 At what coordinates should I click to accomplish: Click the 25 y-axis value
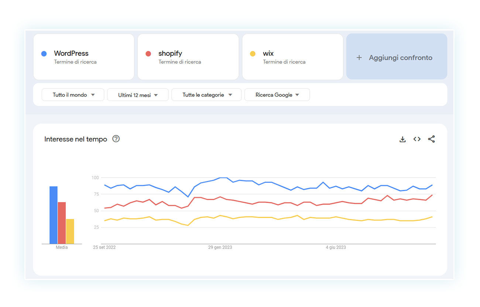(x=96, y=227)
